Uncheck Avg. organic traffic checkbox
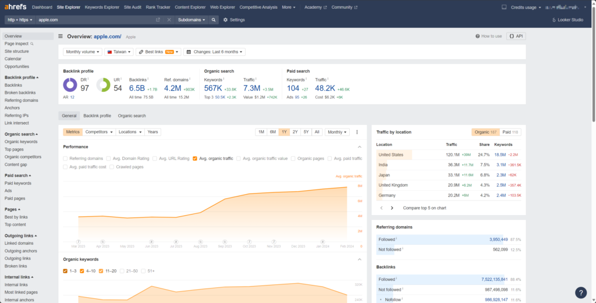Viewport: 596px width, 303px height. (x=195, y=158)
